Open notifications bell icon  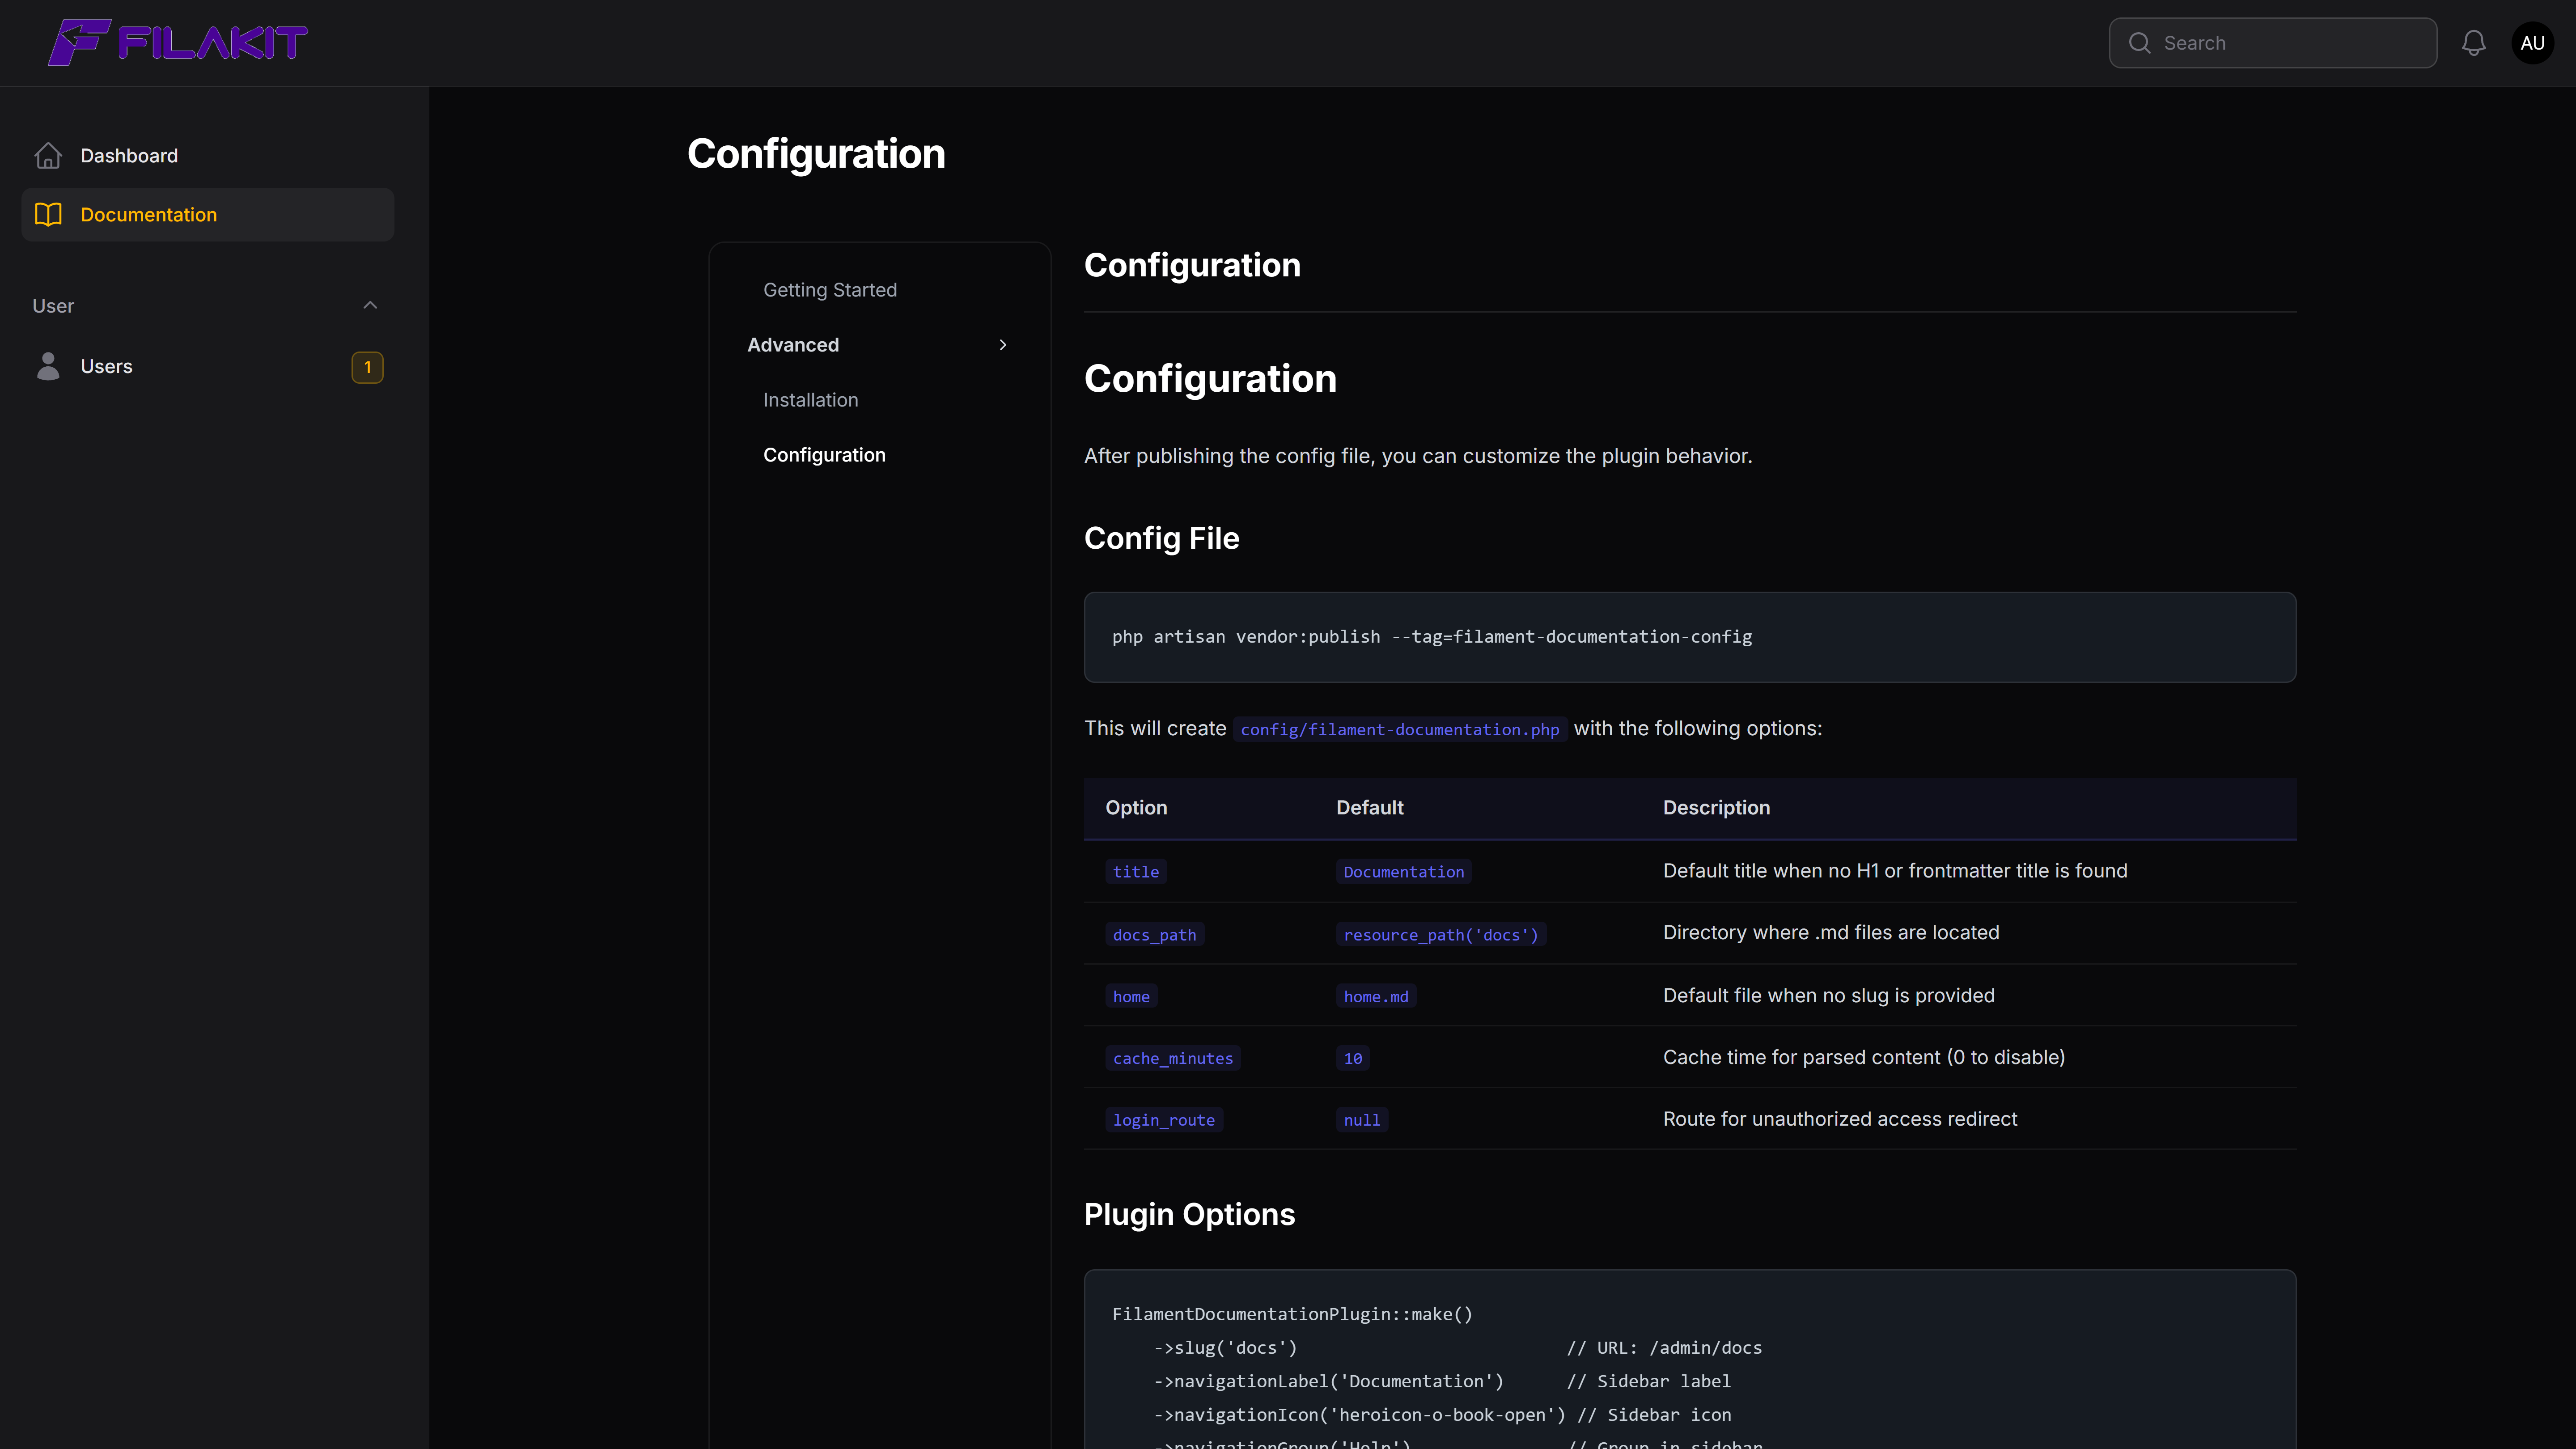point(2474,43)
